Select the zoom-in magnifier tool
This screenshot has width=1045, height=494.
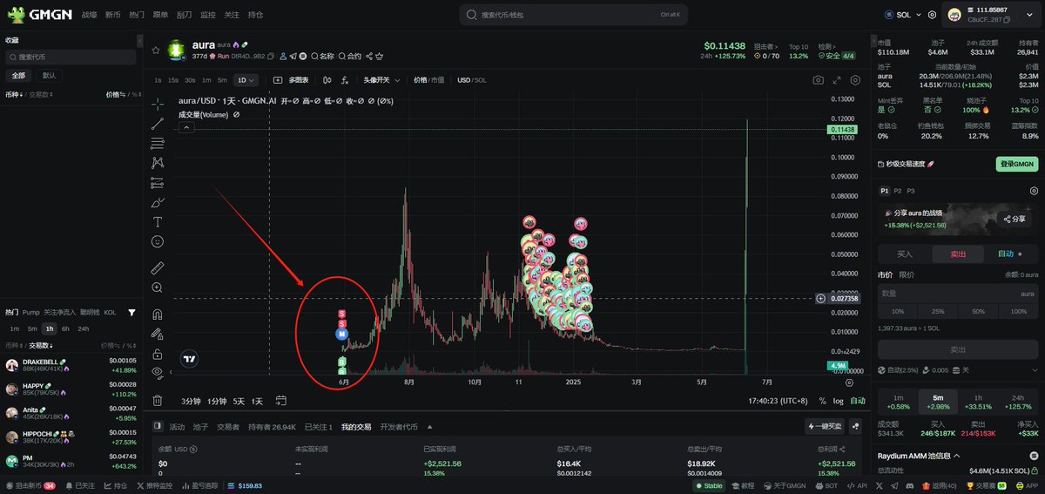(158, 288)
